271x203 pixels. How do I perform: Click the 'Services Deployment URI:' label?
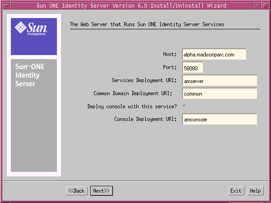point(144,80)
